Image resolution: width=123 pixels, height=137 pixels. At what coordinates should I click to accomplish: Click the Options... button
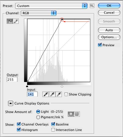(109, 37)
